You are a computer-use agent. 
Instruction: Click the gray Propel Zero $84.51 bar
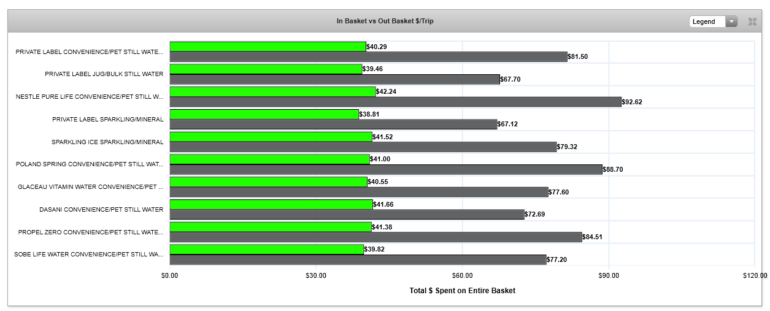[x=375, y=237]
